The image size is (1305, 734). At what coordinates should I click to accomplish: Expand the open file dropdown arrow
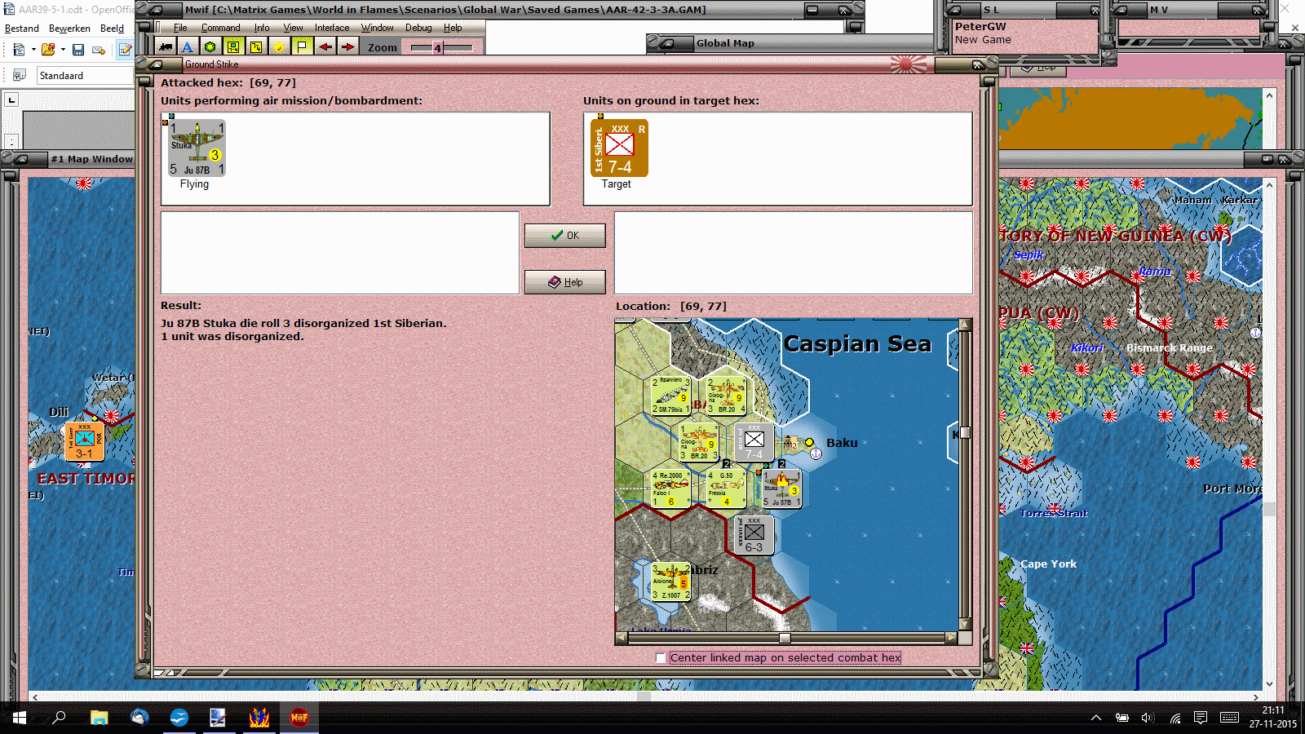pos(63,50)
